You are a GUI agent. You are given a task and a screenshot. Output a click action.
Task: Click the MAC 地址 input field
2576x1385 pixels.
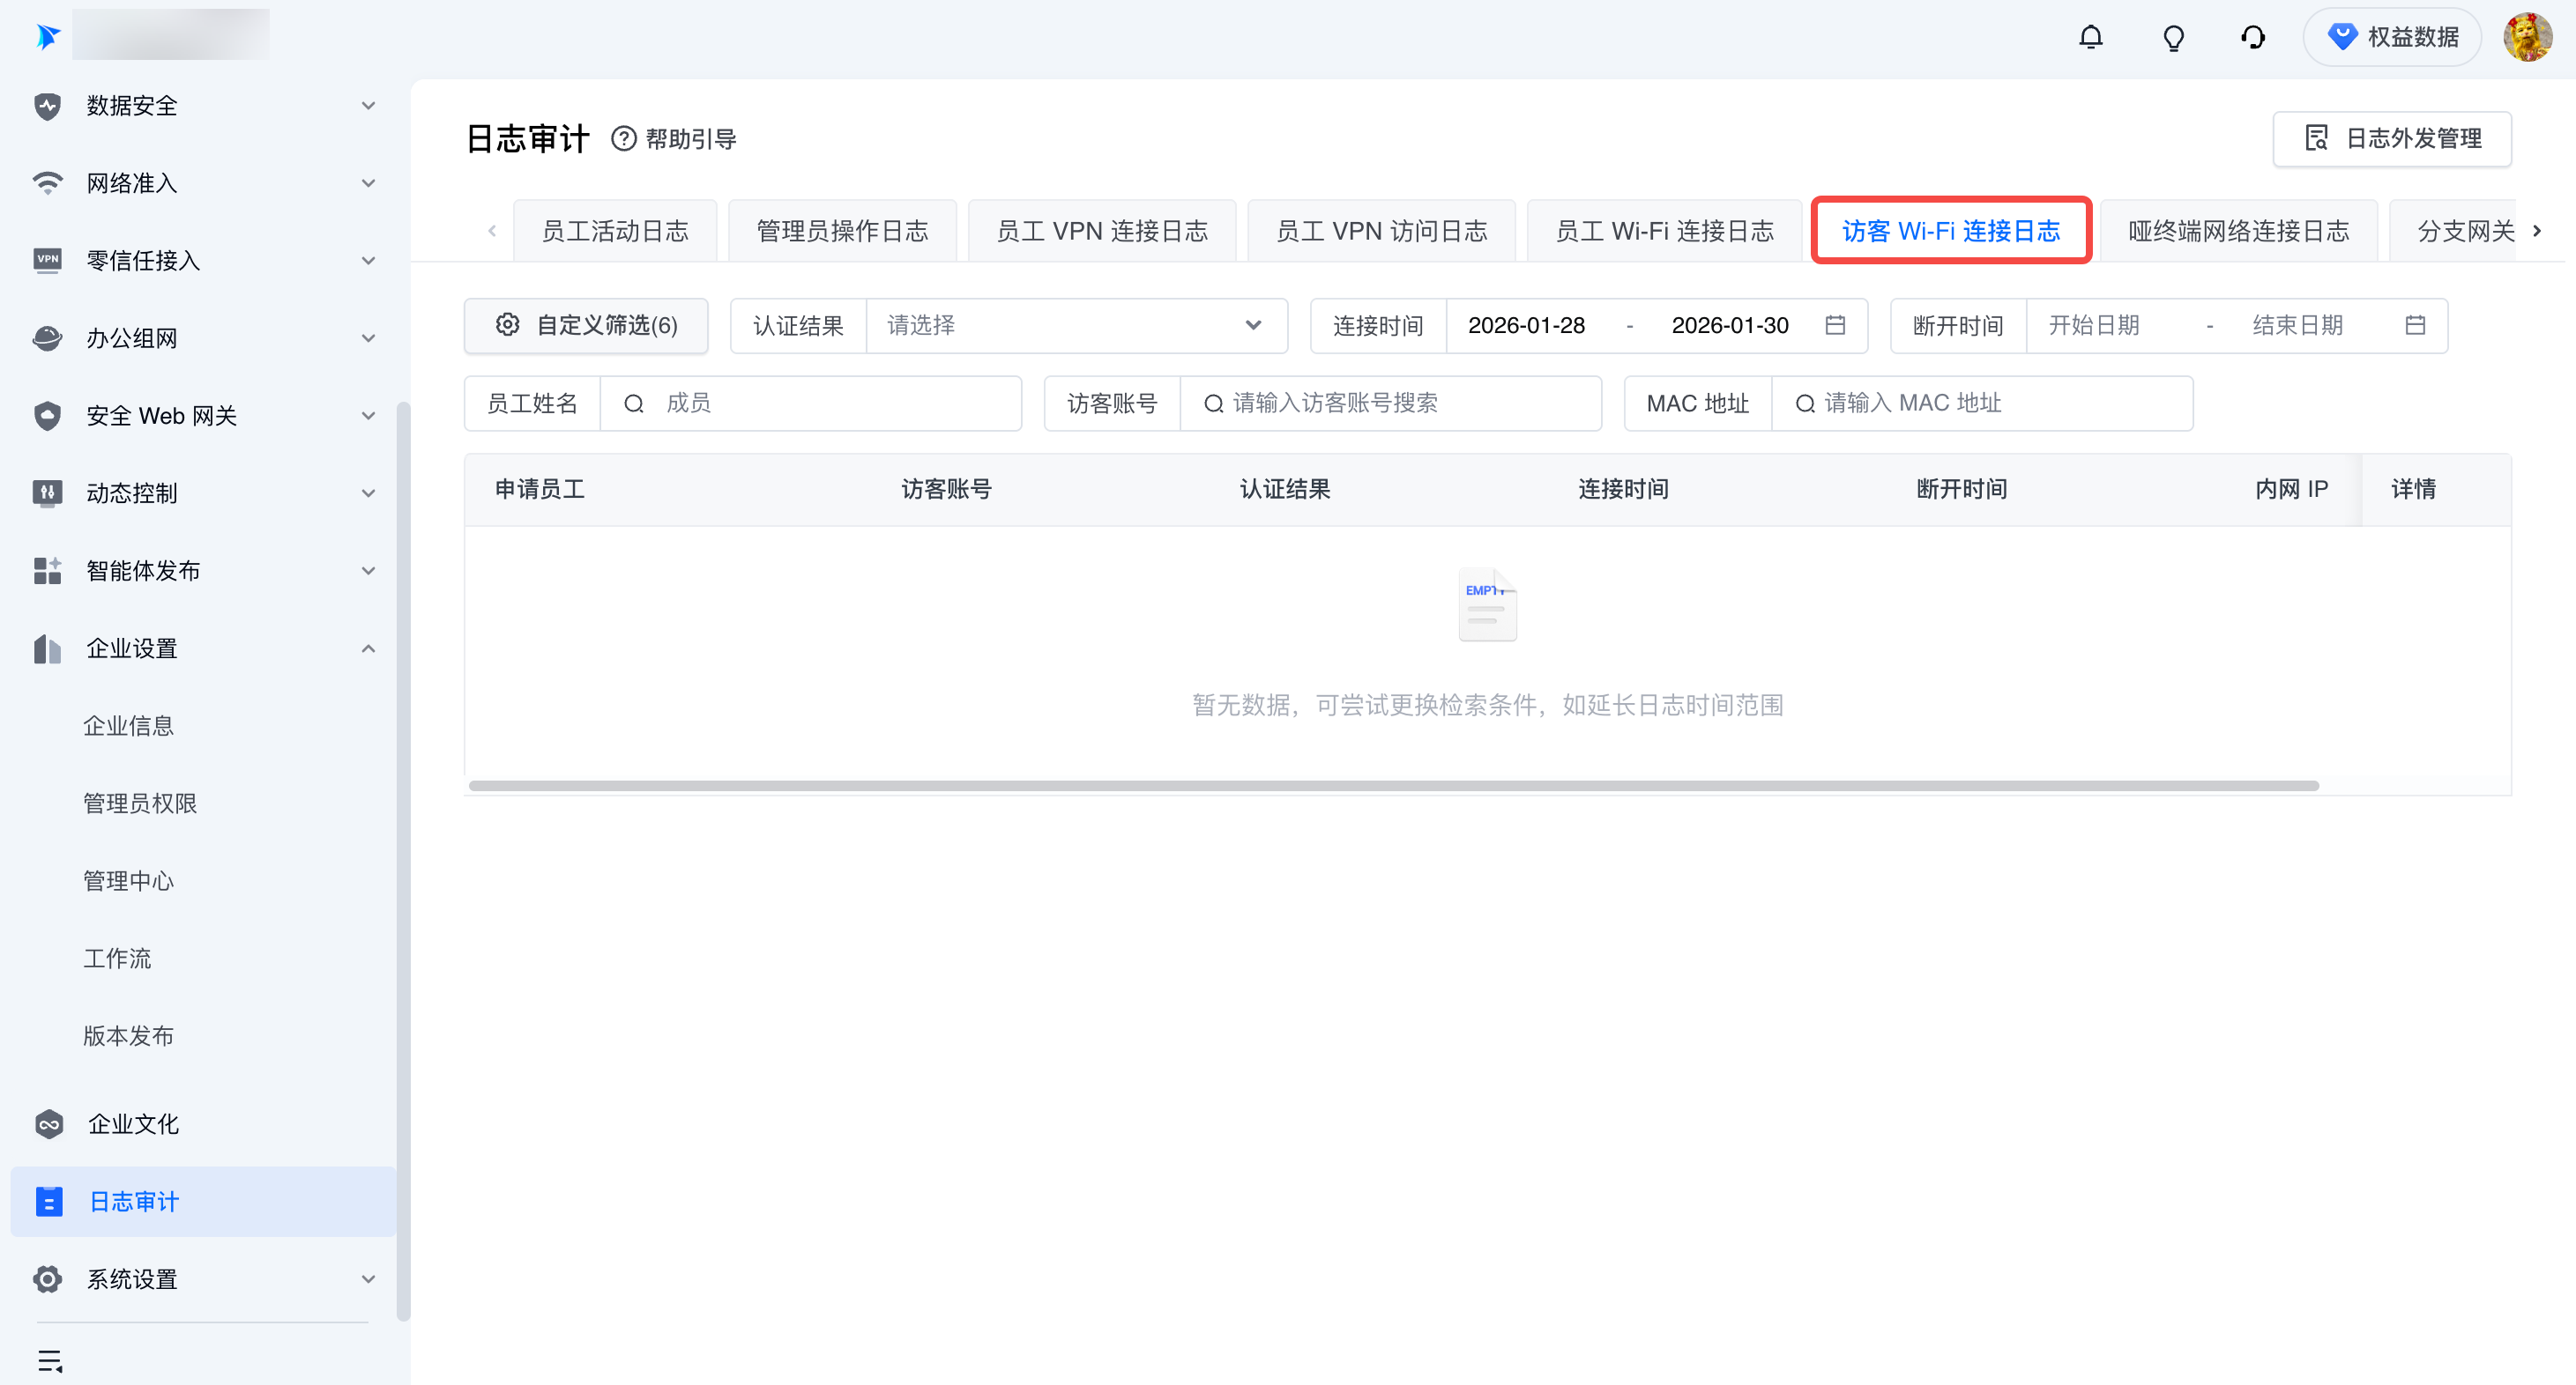pos(1982,403)
